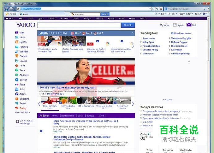Click the Help question mark icon
The height and width of the screenshot is (153, 214).
click(204, 14)
